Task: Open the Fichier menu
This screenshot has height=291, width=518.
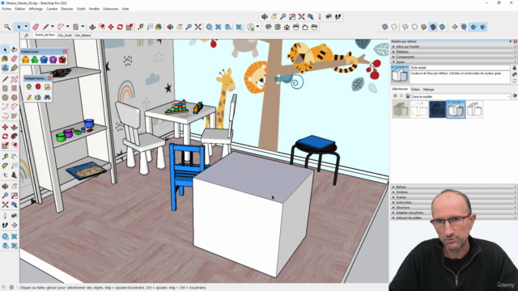Action: pyautogui.click(x=6, y=9)
